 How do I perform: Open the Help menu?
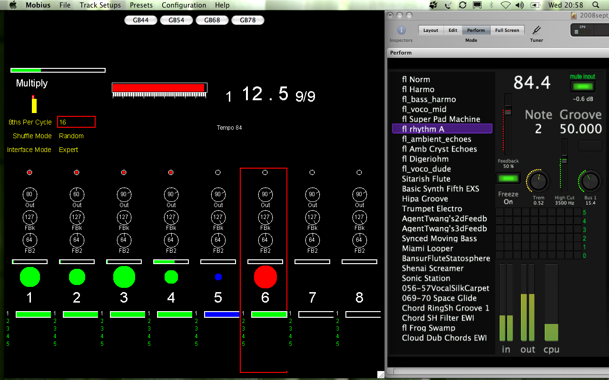(x=222, y=5)
